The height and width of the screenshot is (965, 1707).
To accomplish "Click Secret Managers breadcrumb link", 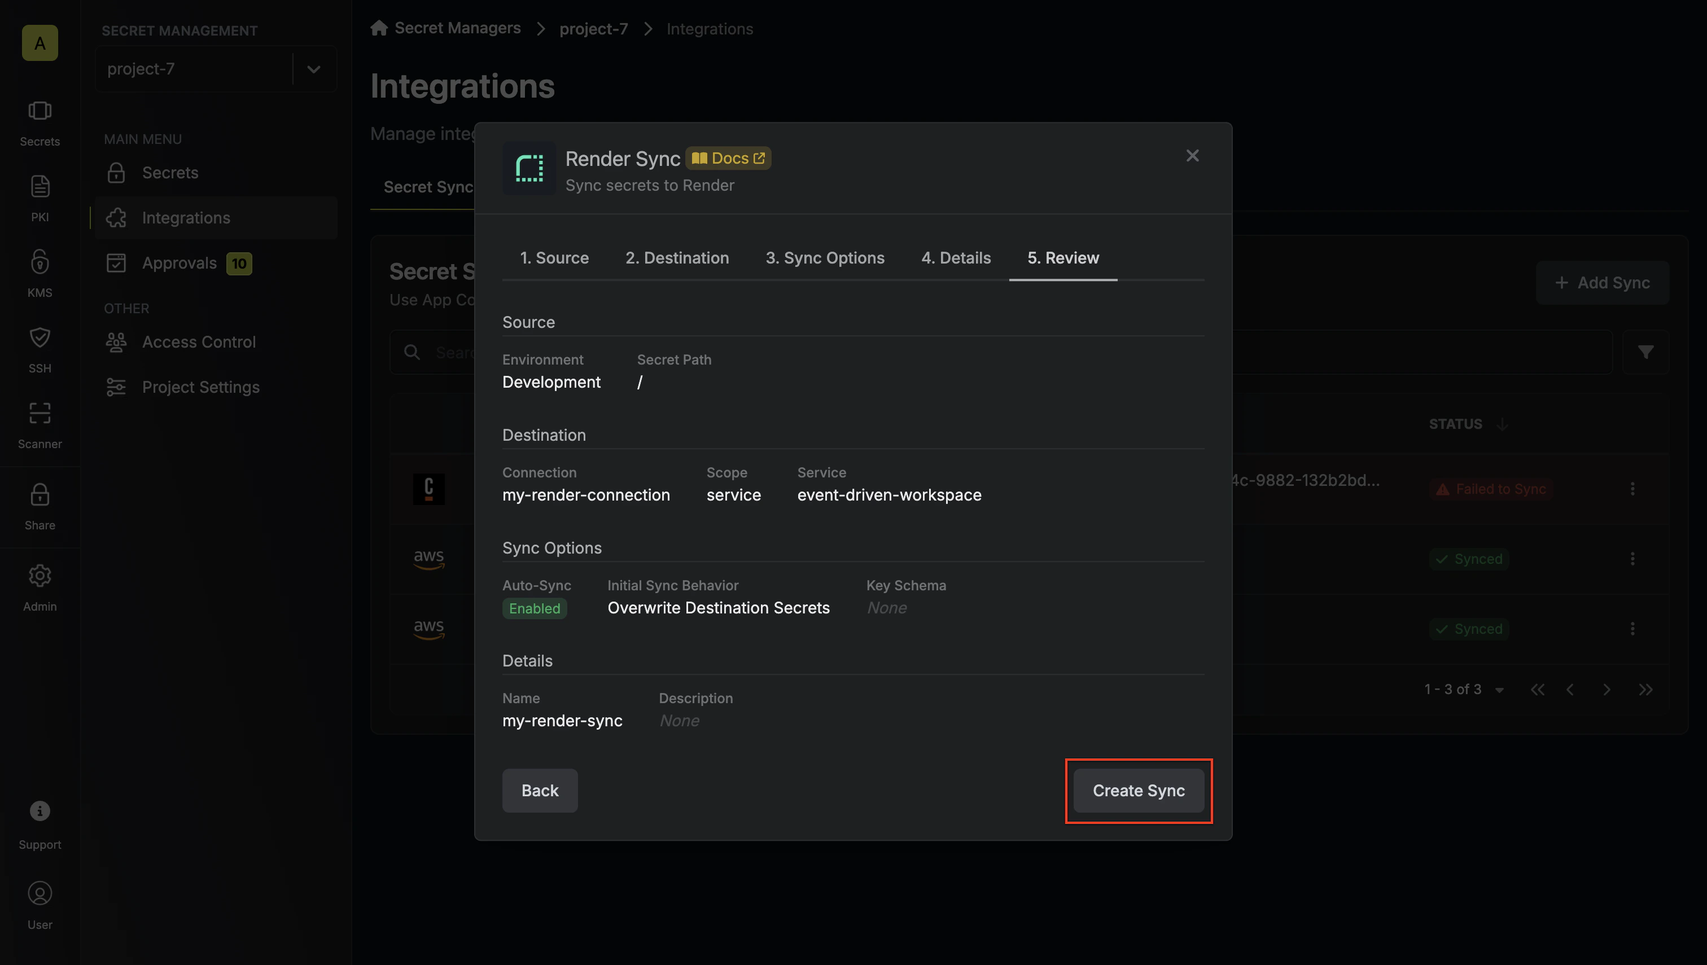I will pyautogui.click(x=457, y=28).
